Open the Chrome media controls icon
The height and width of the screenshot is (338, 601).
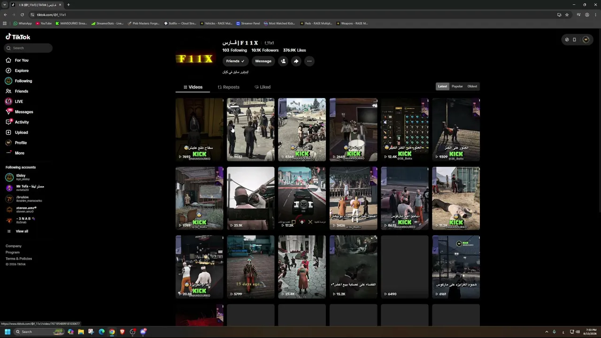(579, 15)
